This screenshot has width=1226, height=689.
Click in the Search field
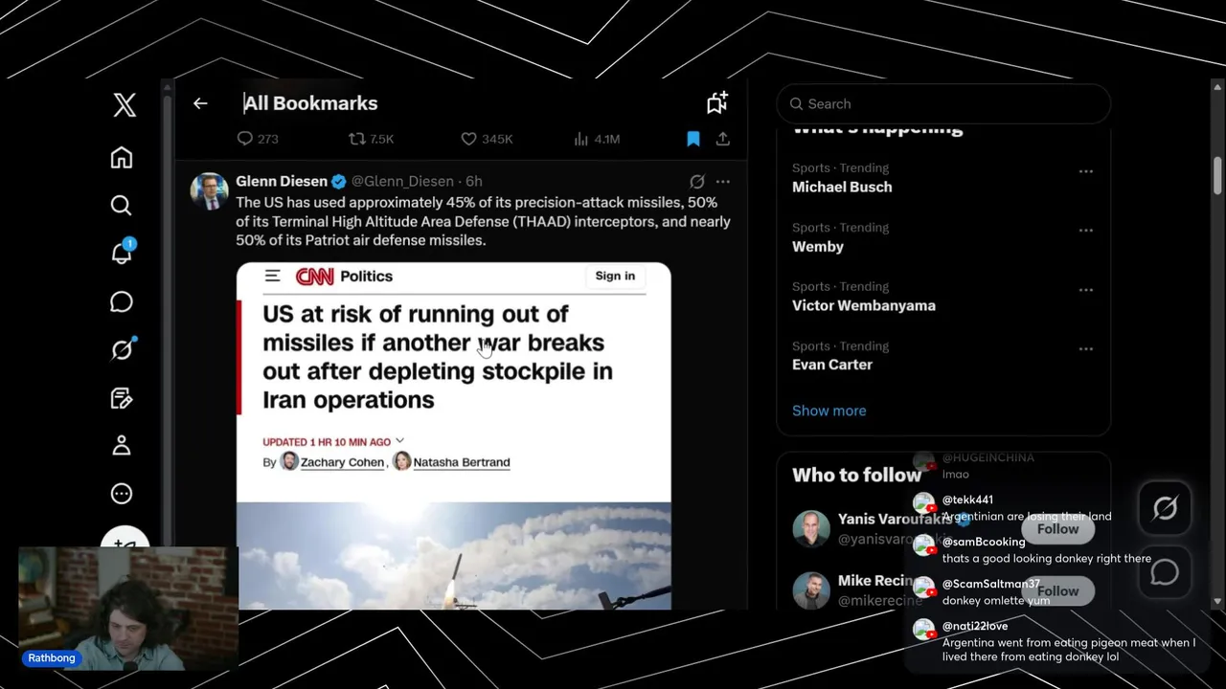pos(943,103)
